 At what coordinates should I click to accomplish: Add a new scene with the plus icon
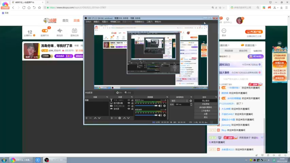(x=87, y=118)
